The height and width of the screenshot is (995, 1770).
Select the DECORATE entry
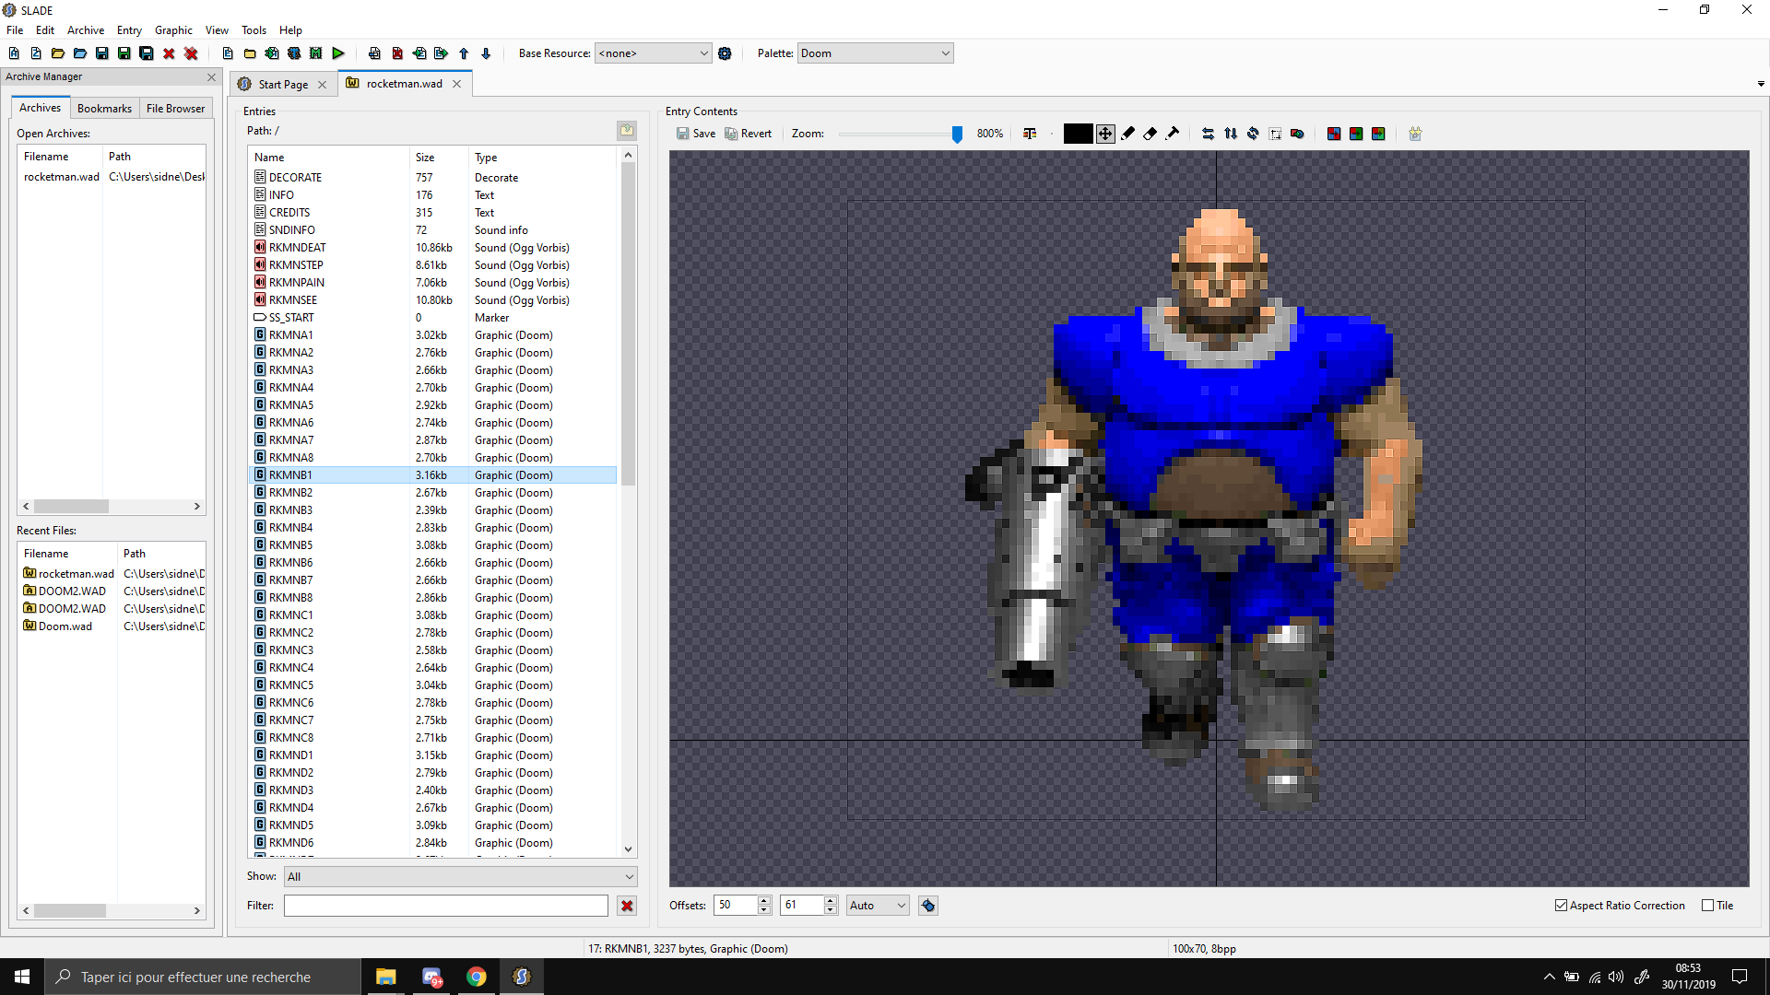click(433, 178)
